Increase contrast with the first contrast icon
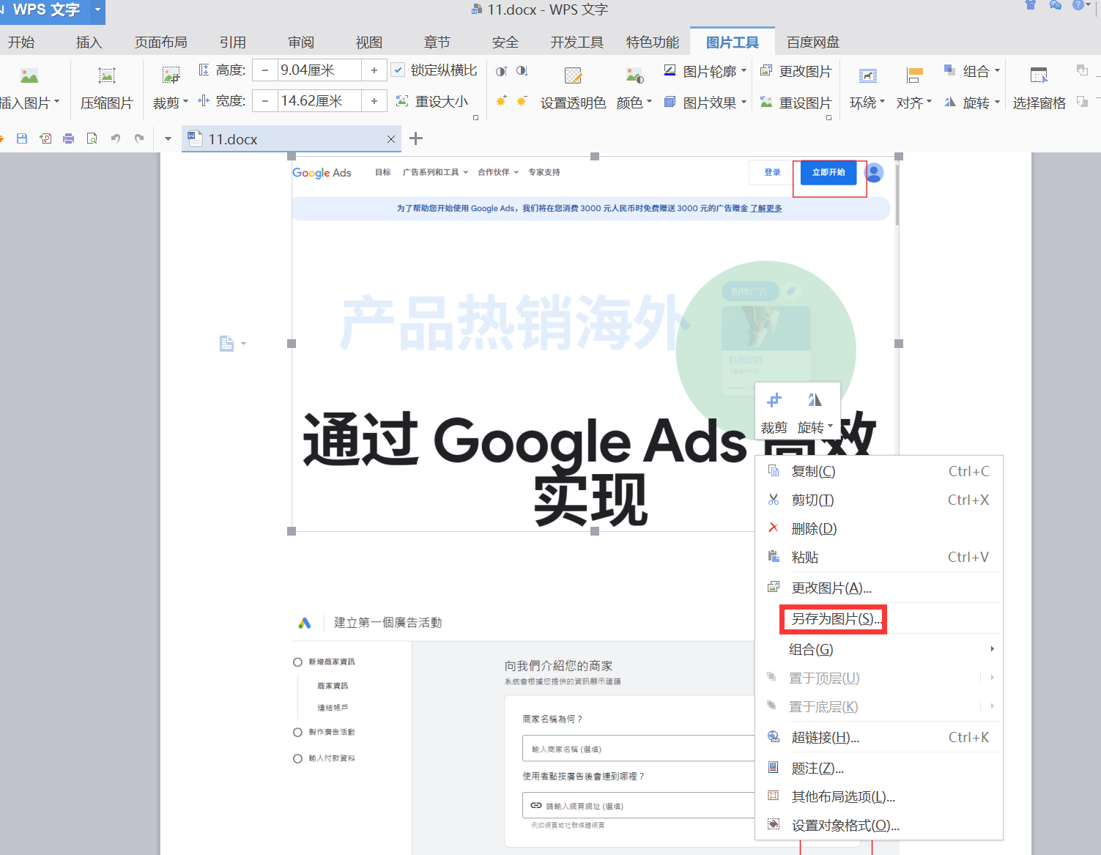 tap(501, 71)
